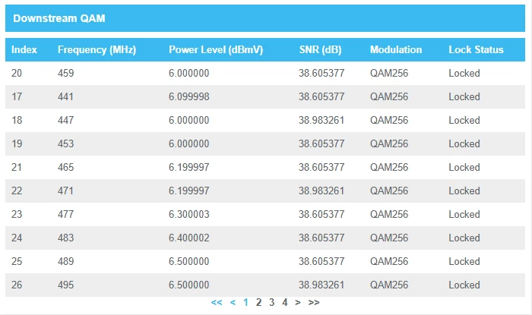Click SNR value in the index 26 row
532x315 pixels.
[x=321, y=285]
